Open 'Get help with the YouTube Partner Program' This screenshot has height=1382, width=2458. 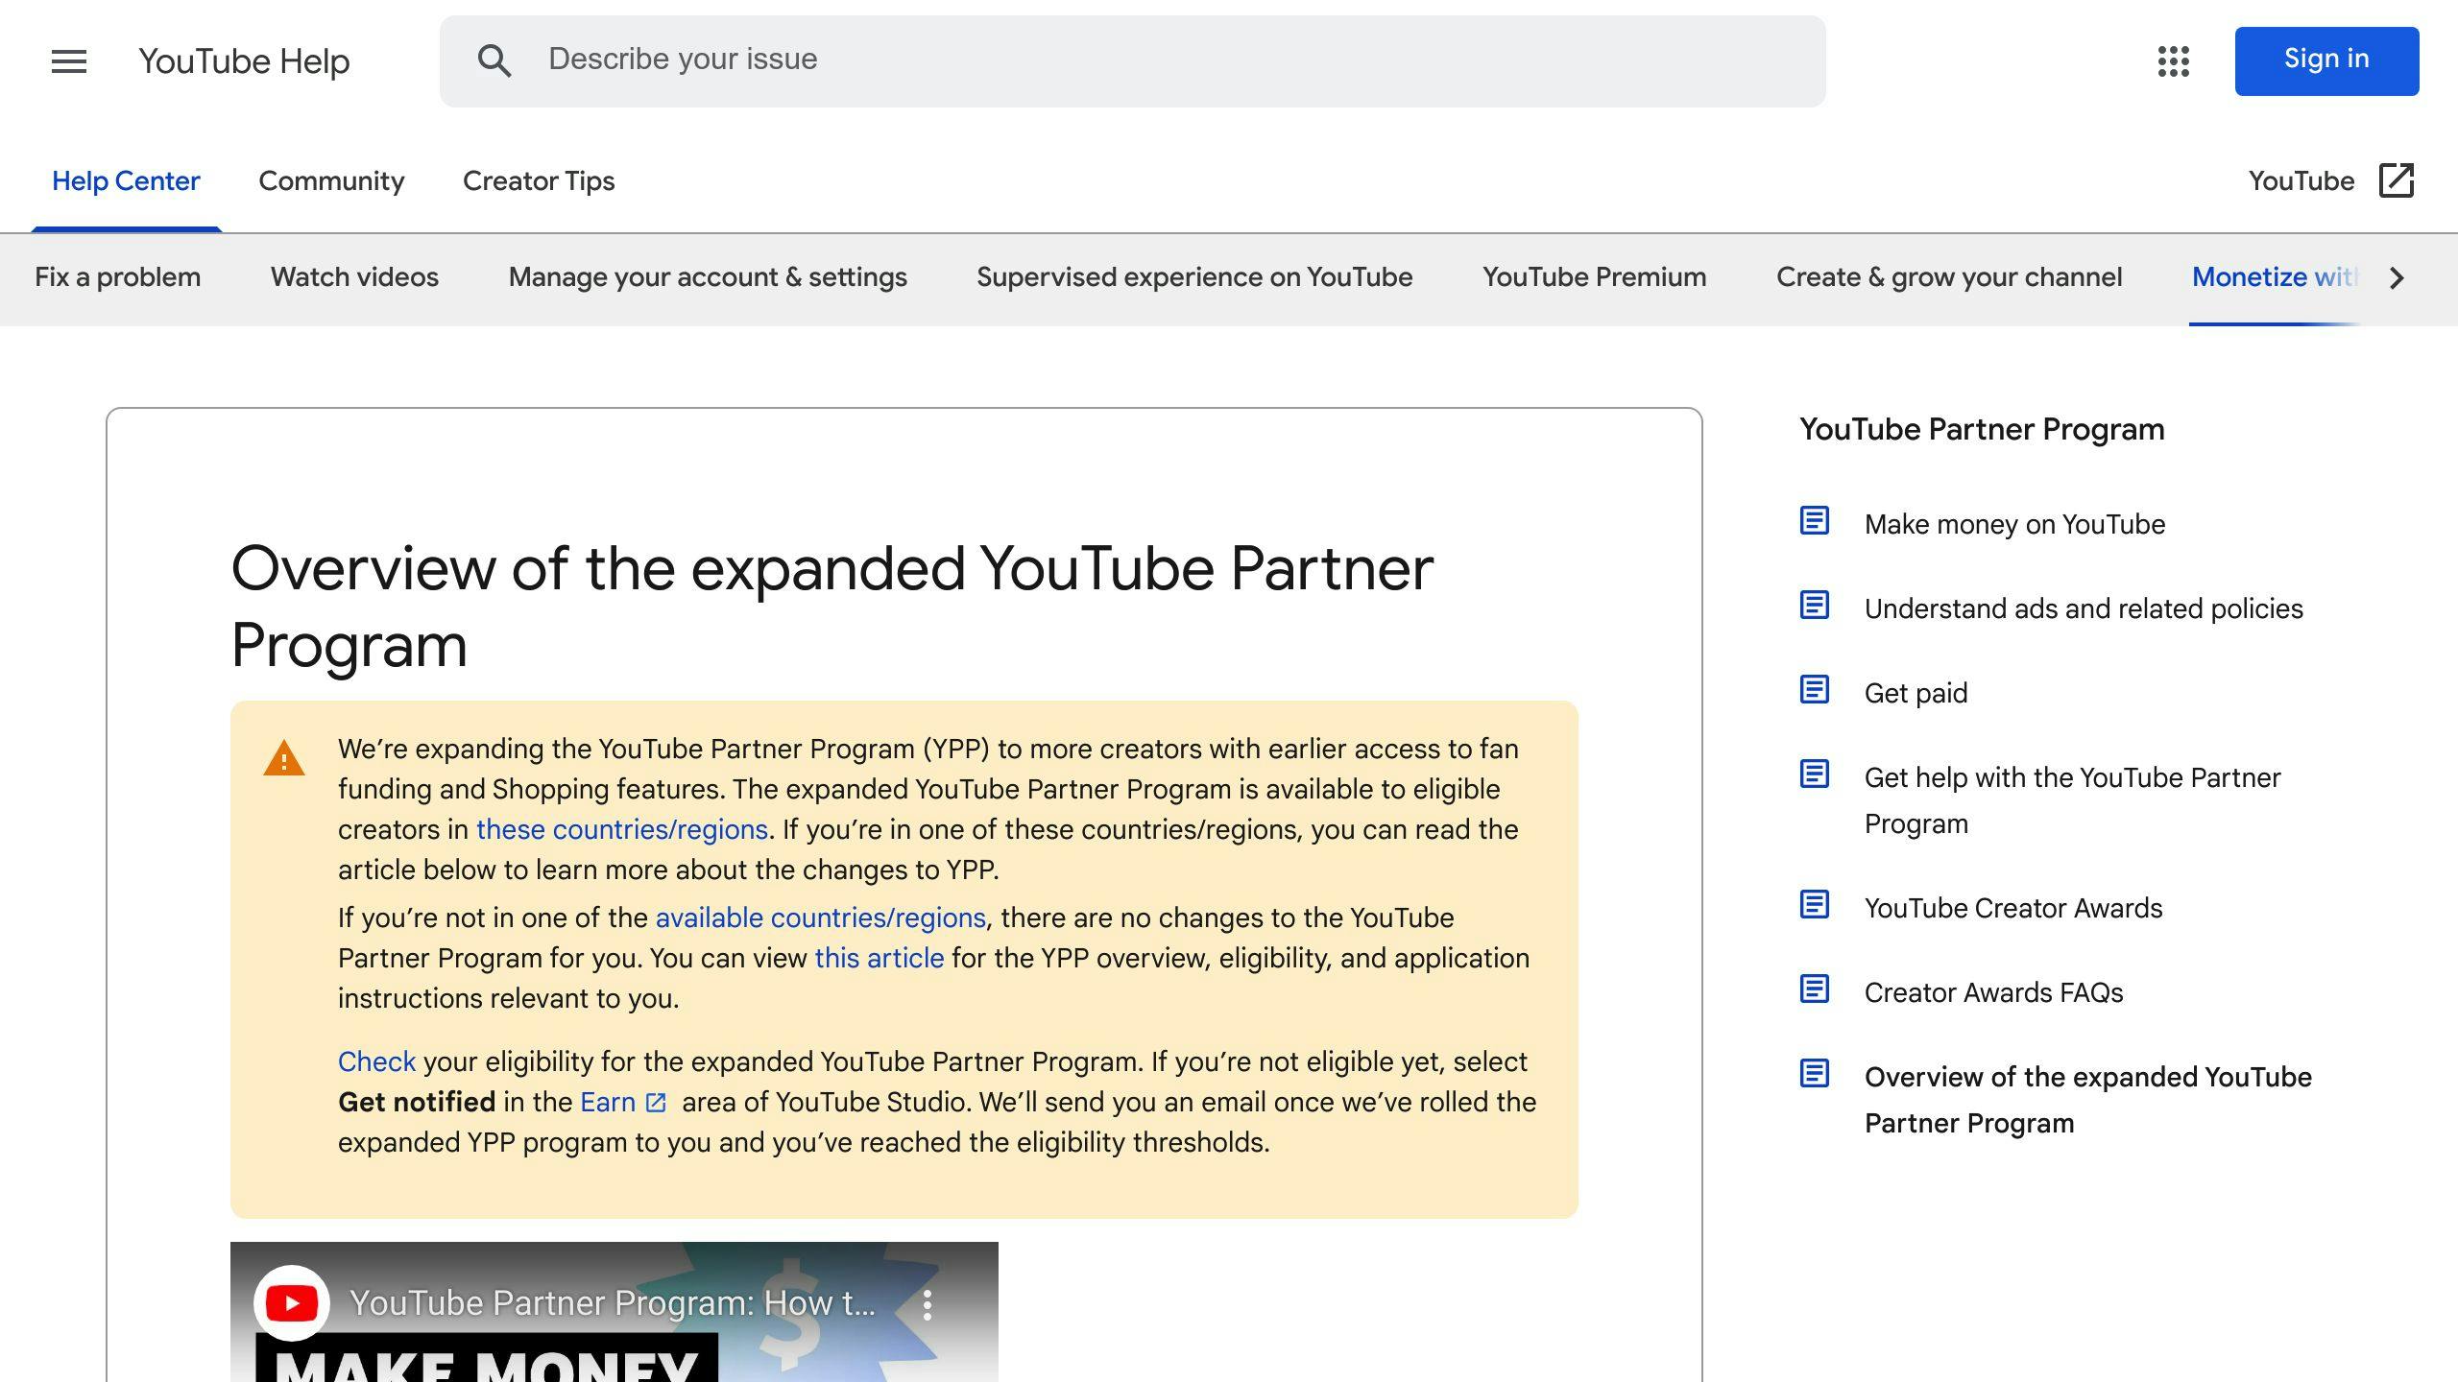2072,800
